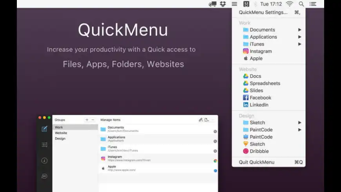
Task: Add a new group with the plus button
Action: [x=87, y=120]
